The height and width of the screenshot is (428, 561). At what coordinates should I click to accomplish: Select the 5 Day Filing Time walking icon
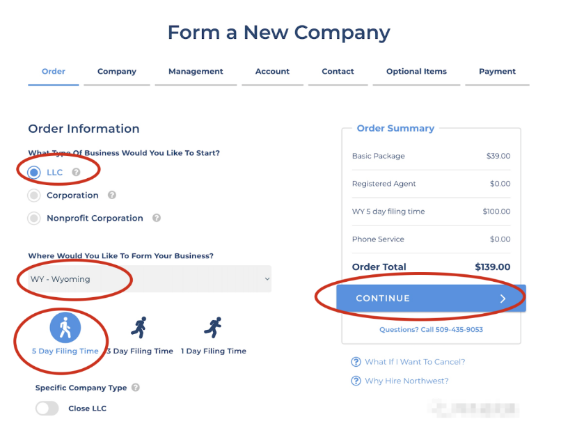point(65,328)
